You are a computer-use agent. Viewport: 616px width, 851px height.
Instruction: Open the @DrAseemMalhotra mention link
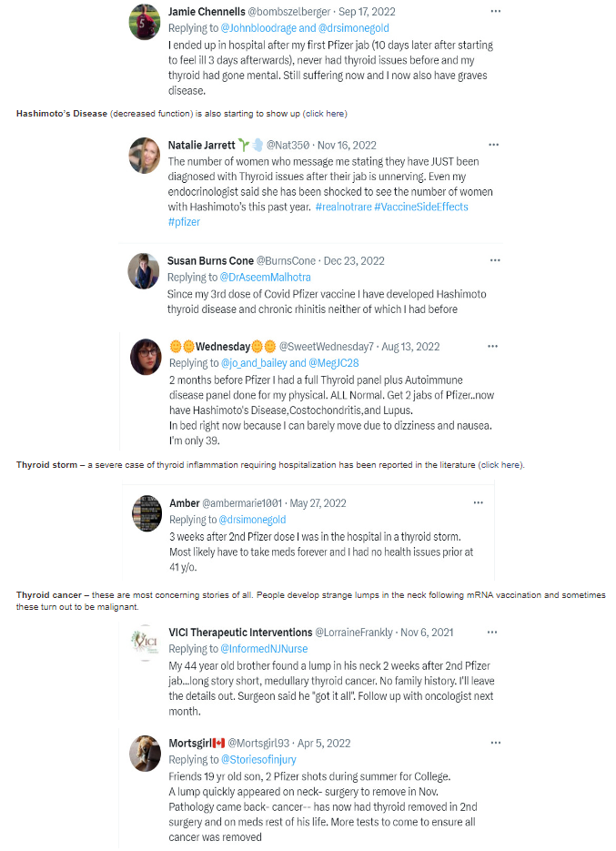pyautogui.click(x=265, y=278)
